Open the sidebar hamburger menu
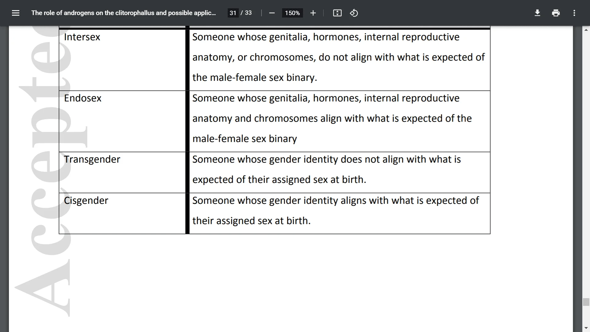 [x=16, y=13]
